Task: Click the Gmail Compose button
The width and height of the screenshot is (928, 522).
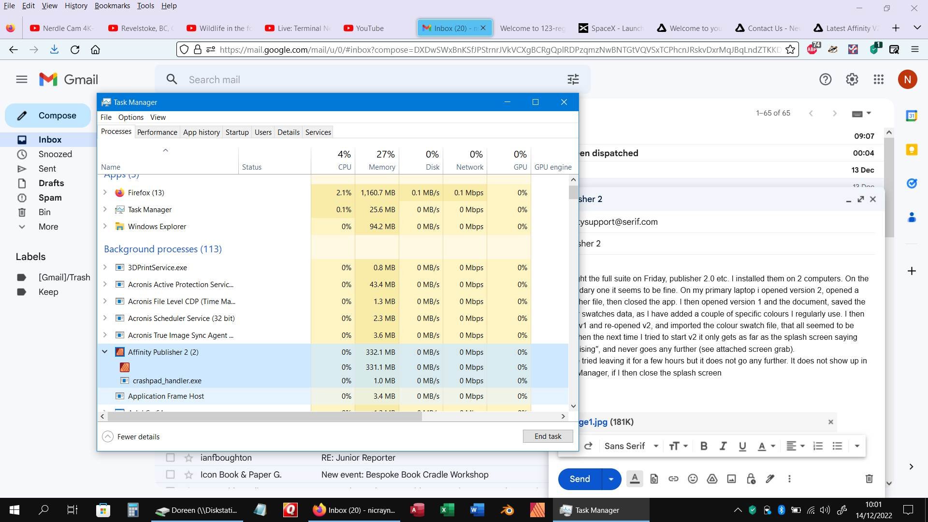Action: coord(47,116)
